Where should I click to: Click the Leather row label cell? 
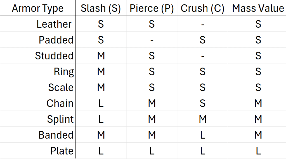54,24
